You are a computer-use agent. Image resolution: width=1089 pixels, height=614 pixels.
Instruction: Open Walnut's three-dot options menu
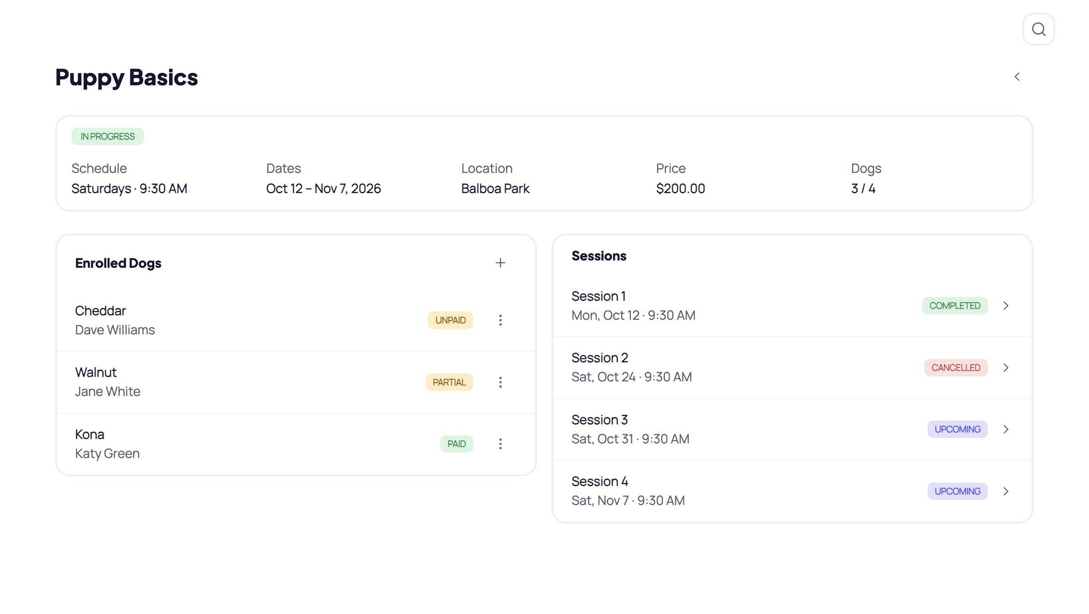(x=500, y=382)
